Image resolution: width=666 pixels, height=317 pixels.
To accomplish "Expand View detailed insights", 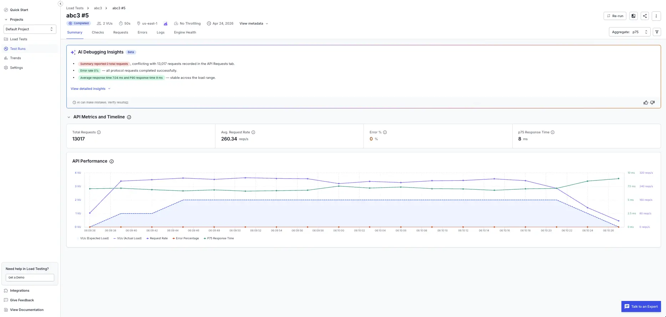I will click(91, 89).
